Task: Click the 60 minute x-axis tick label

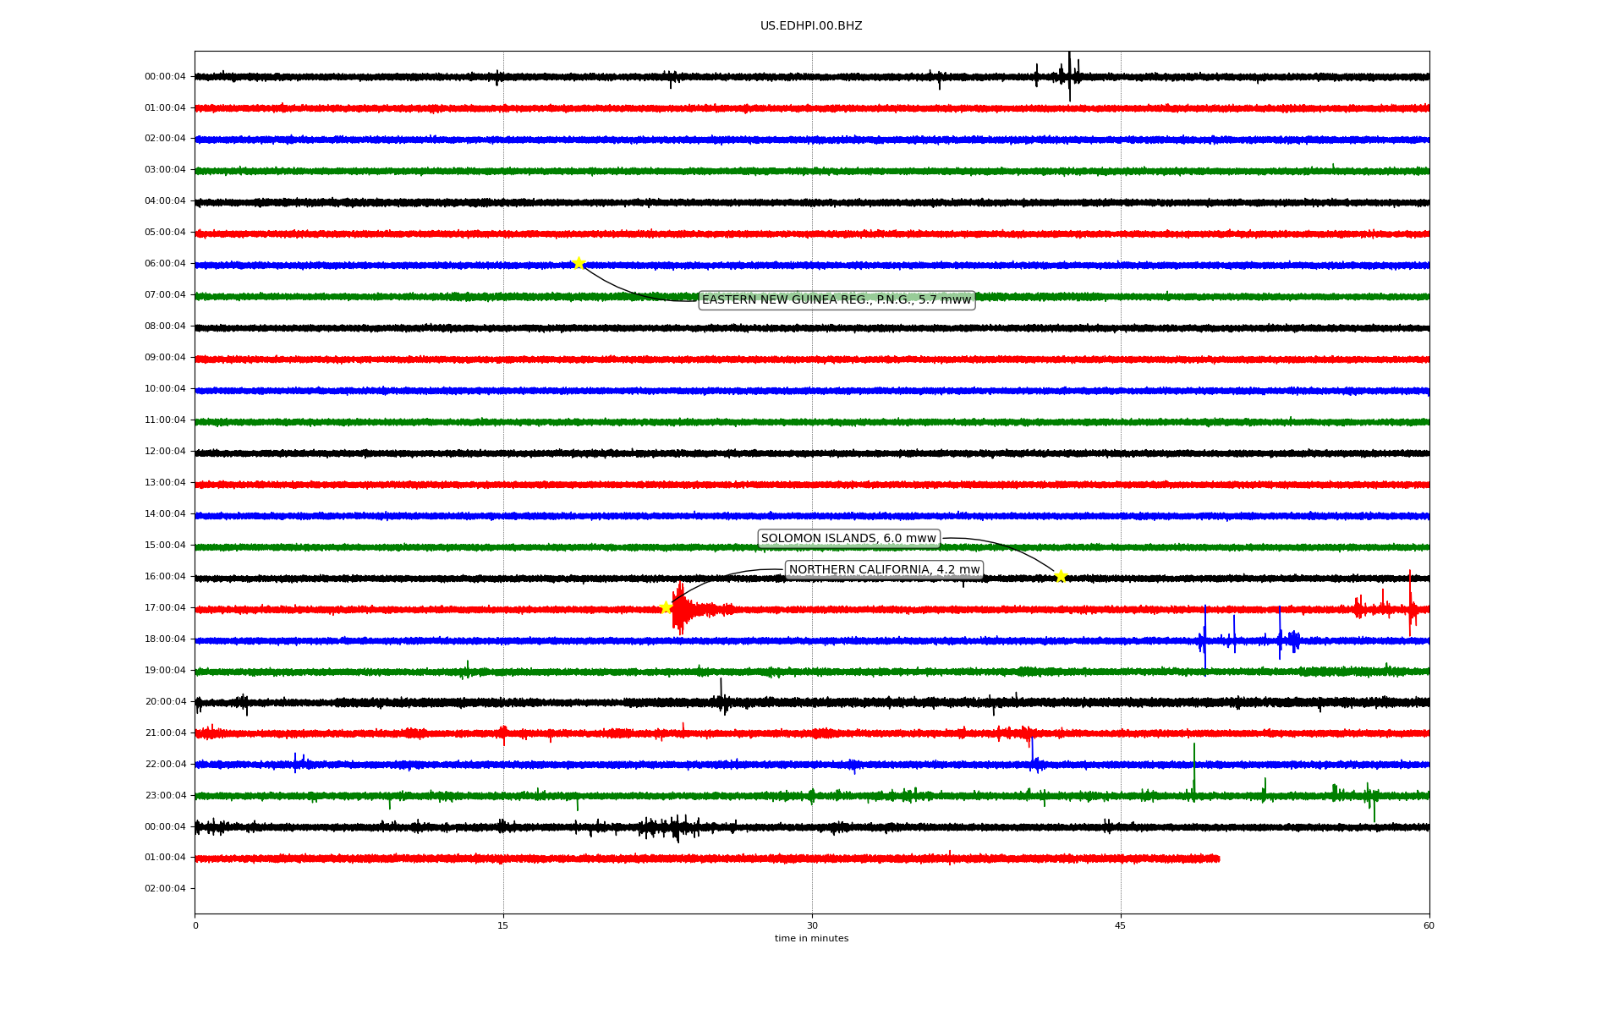Action: pos(1429,925)
